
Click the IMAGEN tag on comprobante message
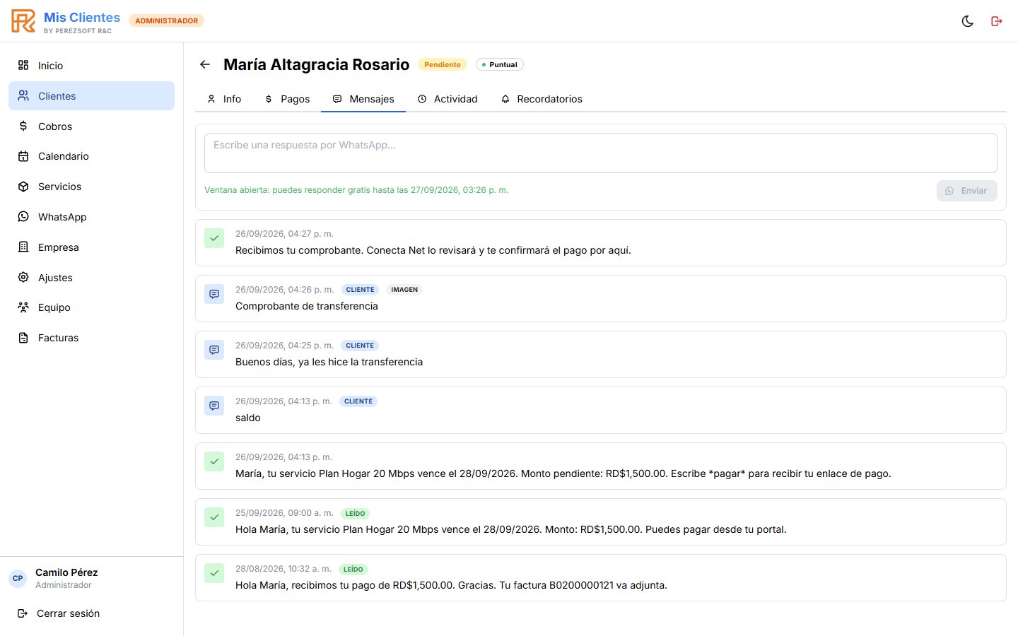pyautogui.click(x=404, y=290)
